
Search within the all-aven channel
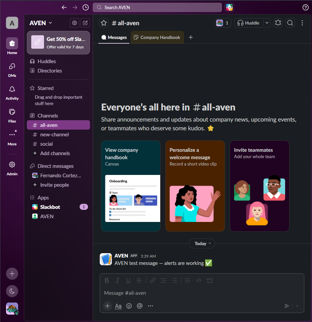(290, 23)
